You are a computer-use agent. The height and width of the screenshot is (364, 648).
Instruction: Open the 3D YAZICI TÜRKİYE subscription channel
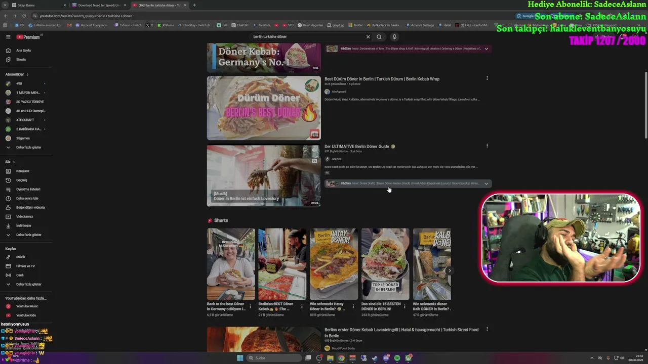24,102
